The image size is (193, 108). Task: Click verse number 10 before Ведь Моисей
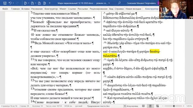[32, 42]
